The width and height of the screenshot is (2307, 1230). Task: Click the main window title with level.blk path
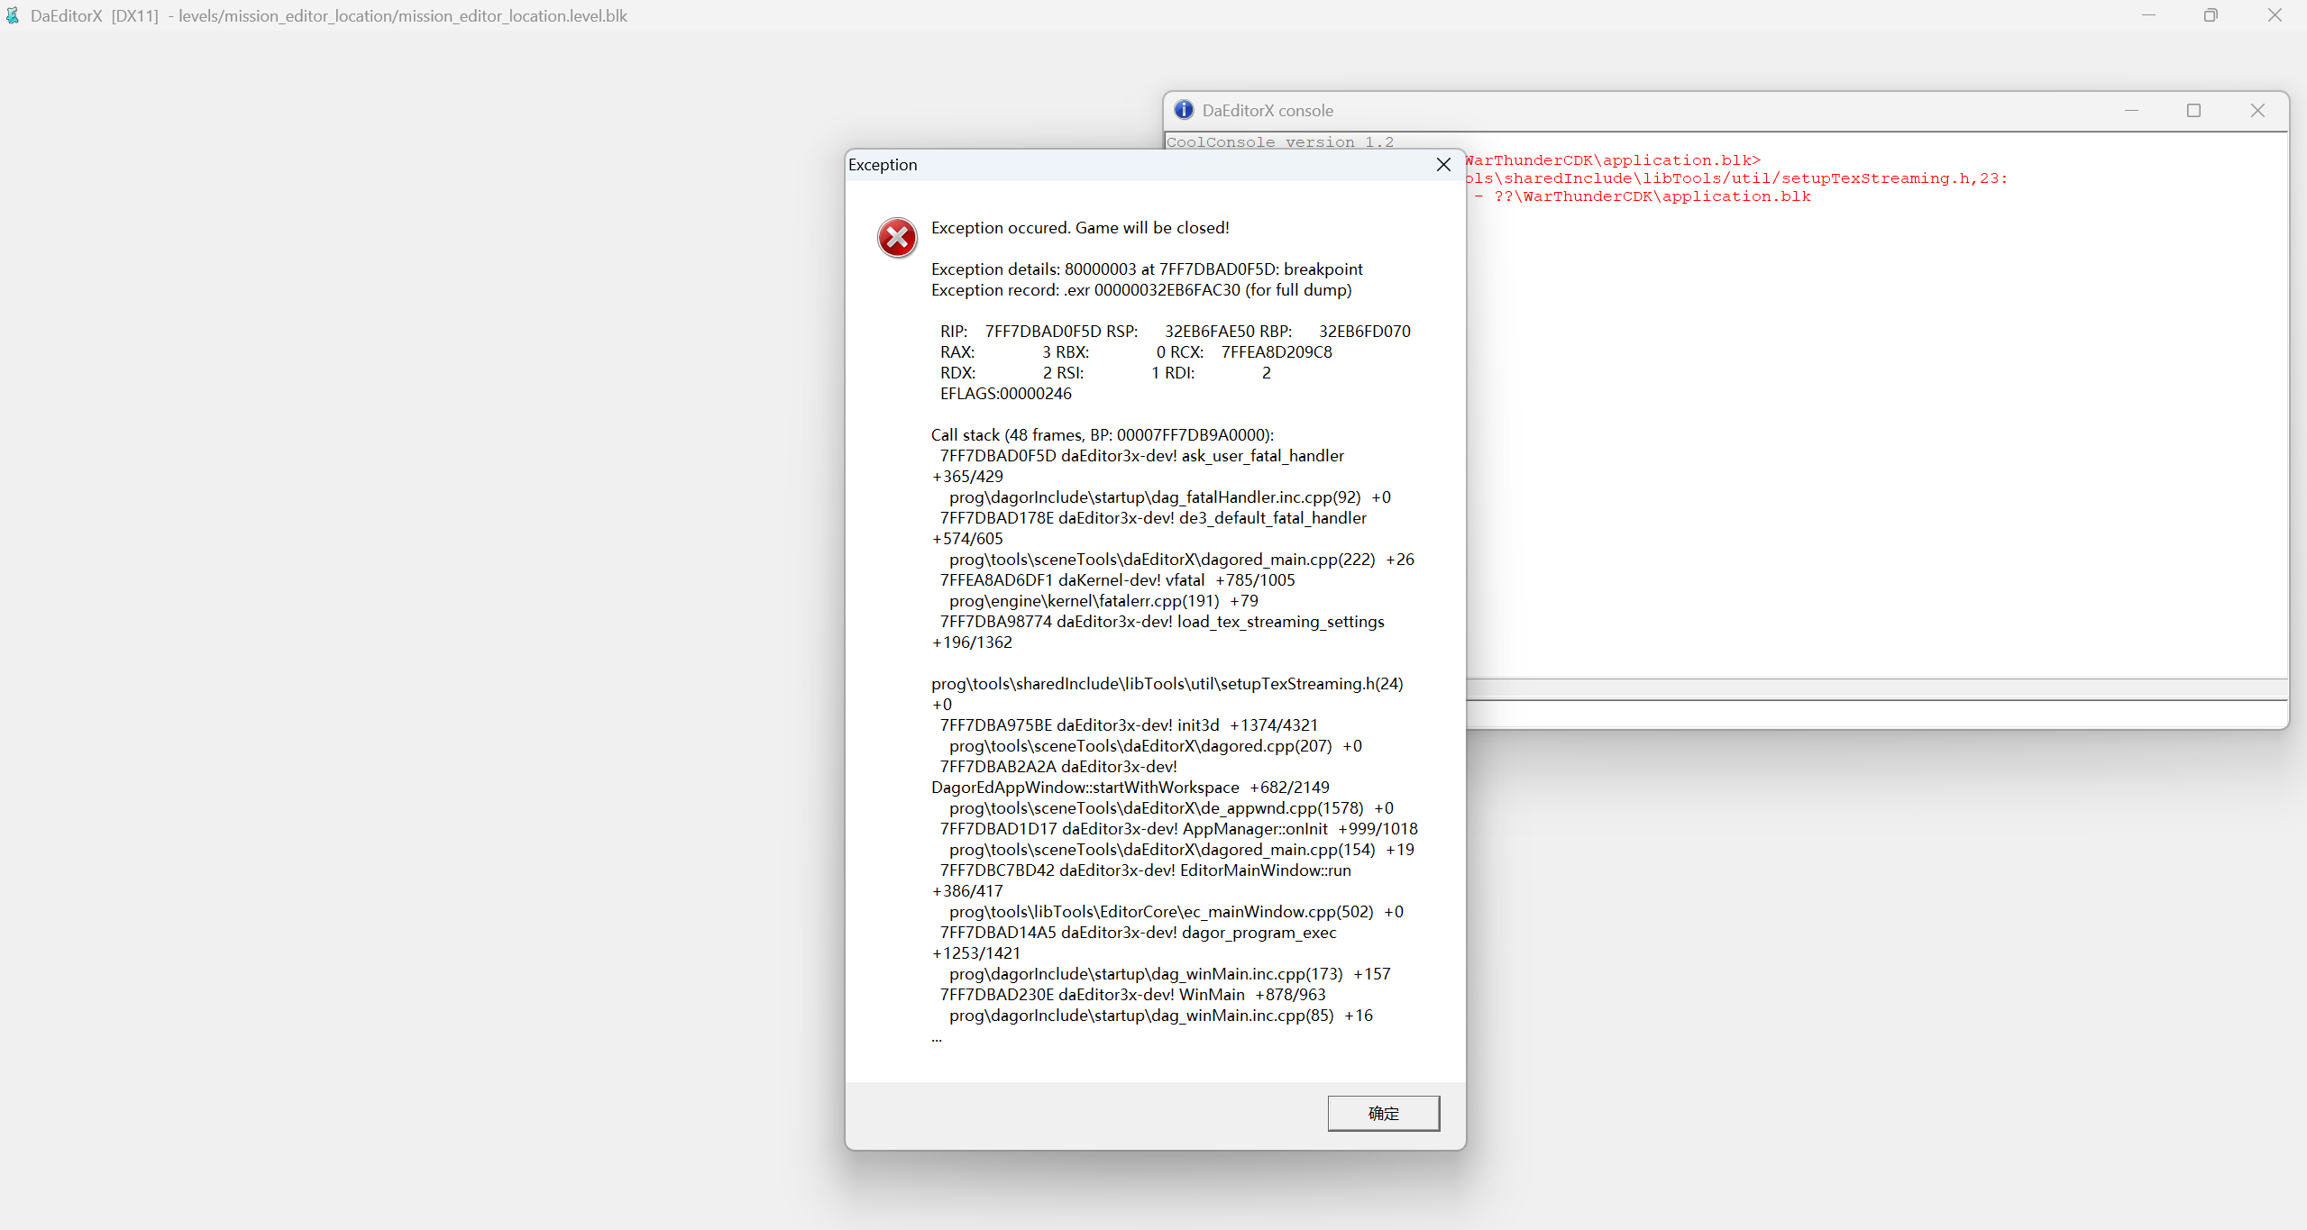click(x=402, y=15)
